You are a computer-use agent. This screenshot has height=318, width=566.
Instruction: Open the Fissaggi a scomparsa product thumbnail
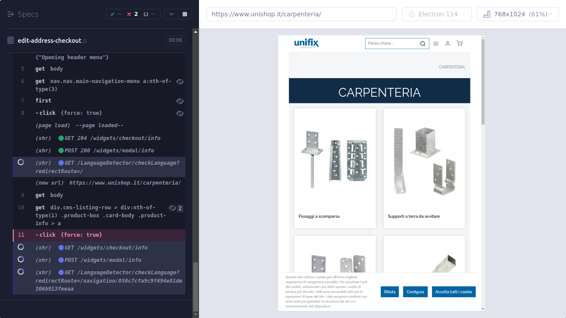[335, 160]
